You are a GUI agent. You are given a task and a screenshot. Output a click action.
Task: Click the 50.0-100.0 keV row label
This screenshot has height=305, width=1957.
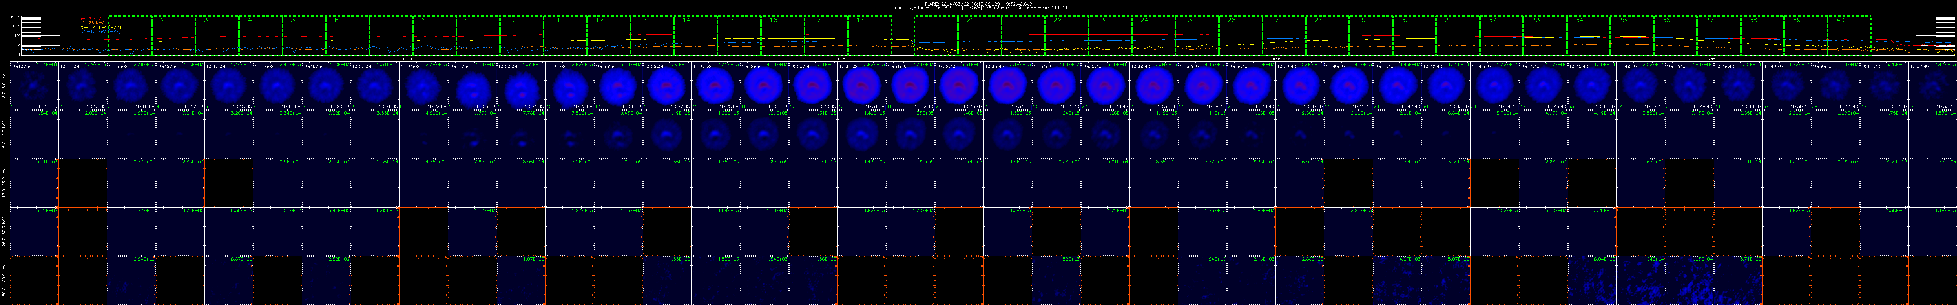coord(4,280)
